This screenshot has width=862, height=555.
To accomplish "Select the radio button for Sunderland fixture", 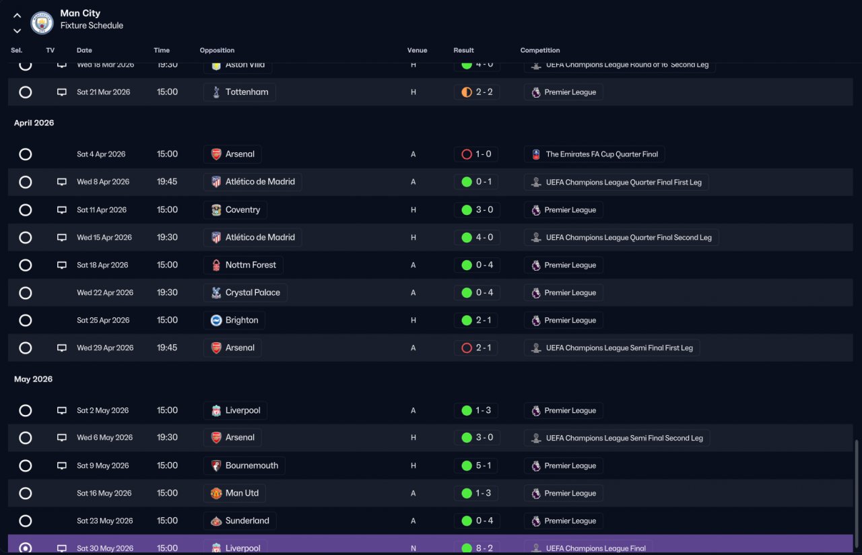I will pyautogui.click(x=26, y=521).
